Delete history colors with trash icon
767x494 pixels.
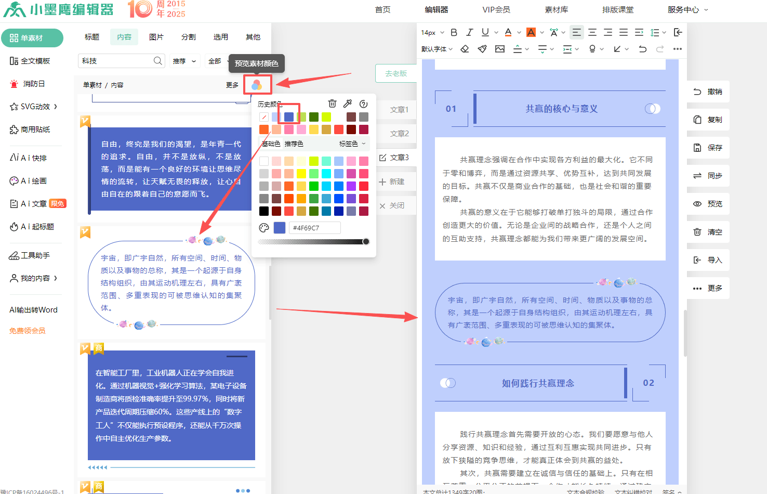tap(332, 103)
